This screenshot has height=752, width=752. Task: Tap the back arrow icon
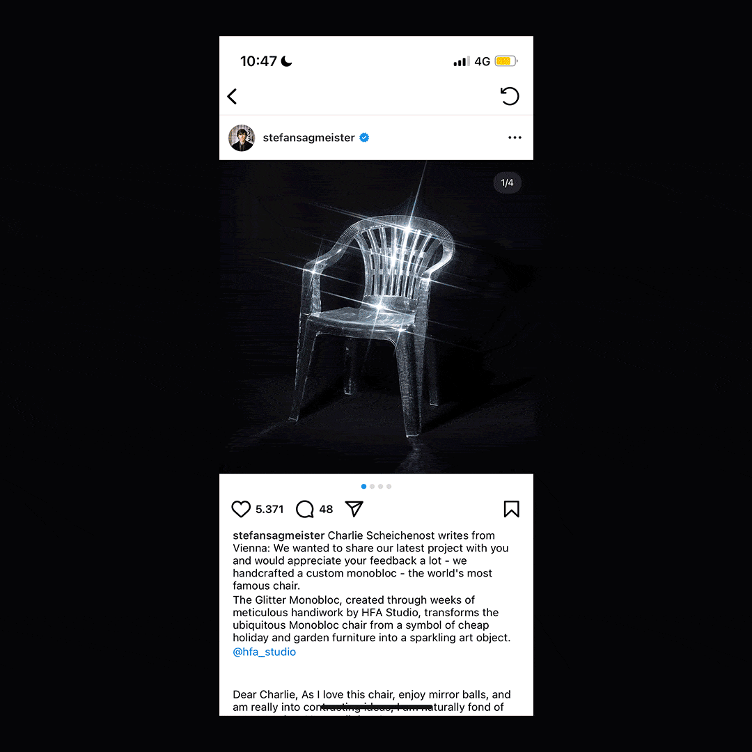click(x=232, y=96)
